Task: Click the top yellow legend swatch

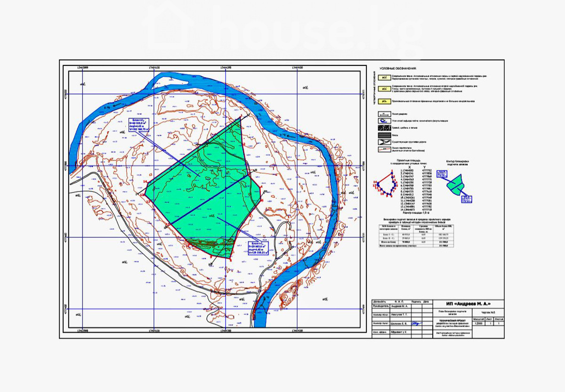Action: [385, 76]
